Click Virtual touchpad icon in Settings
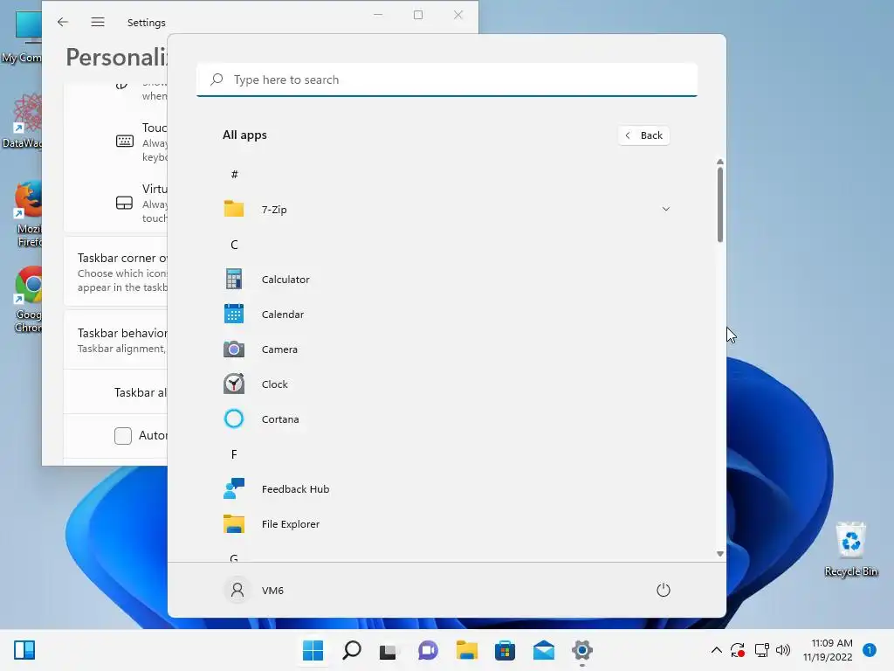Image resolution: width=894 pixels, height=671 pixels. [x=124, y=203]
